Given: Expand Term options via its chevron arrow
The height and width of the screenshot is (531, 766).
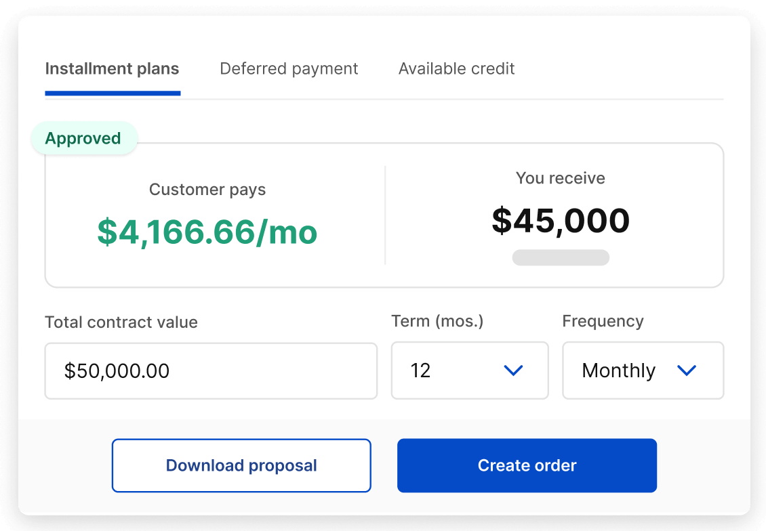Looking at the screenshot, I should coord(513,370).
